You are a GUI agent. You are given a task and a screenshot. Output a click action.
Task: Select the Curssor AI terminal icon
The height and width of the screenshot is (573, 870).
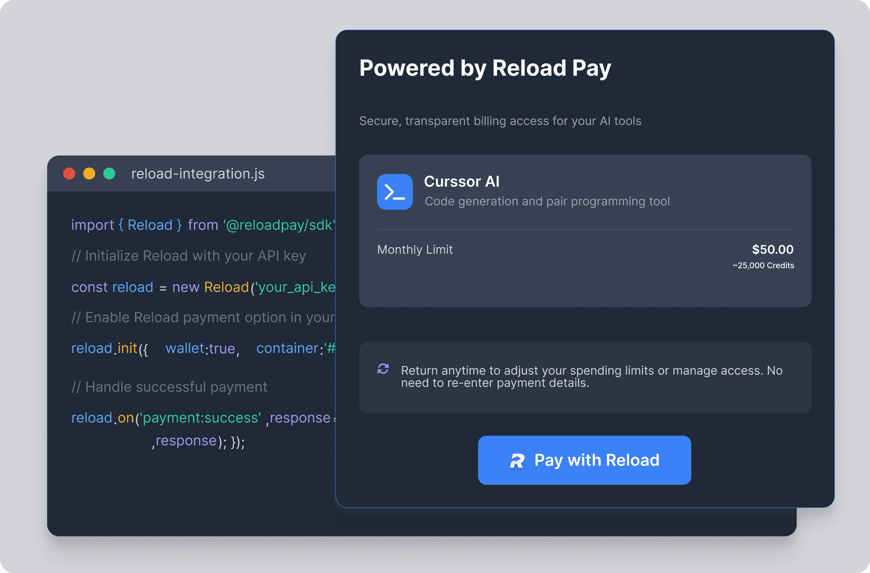pyautogui.click(x=395, y=192)
